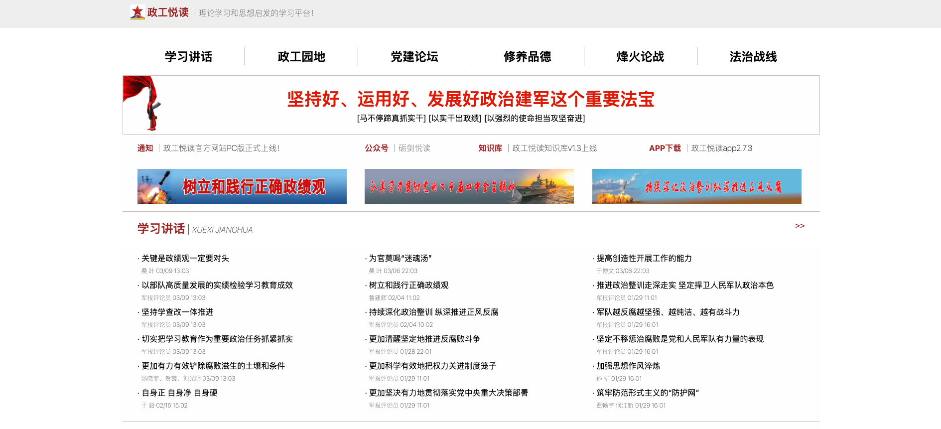Open the 政工悦读知识库v1.3上线 link
This screenshot has height=429, width=941.
pos(554,148)
